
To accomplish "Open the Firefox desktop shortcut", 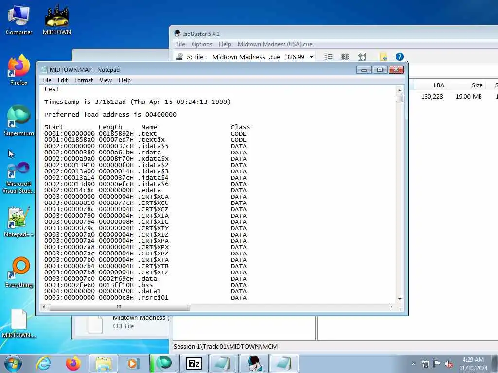I will coord(19,70).
